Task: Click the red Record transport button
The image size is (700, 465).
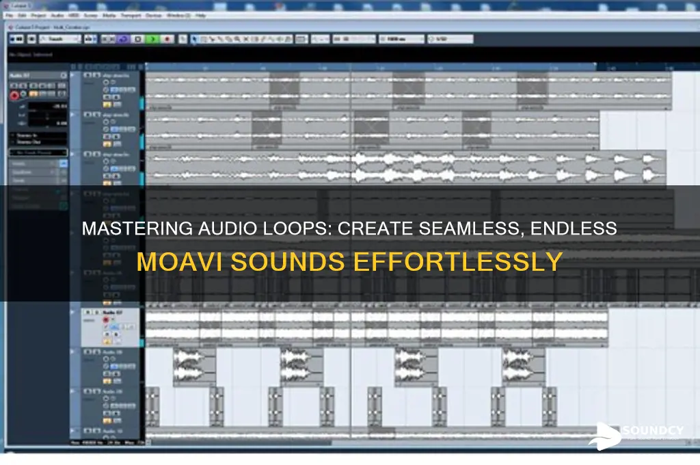Action: click(x=167, y=39)
